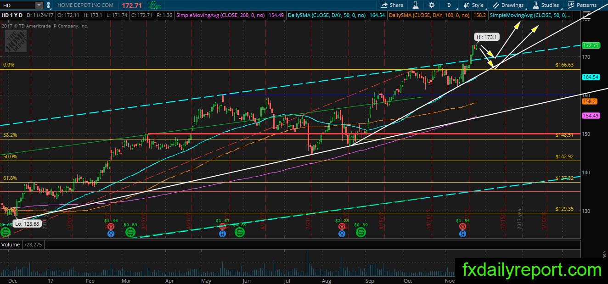Screen dimensions: 608x284
Task: Click the Studies flask icon
Action: [535, 5]
